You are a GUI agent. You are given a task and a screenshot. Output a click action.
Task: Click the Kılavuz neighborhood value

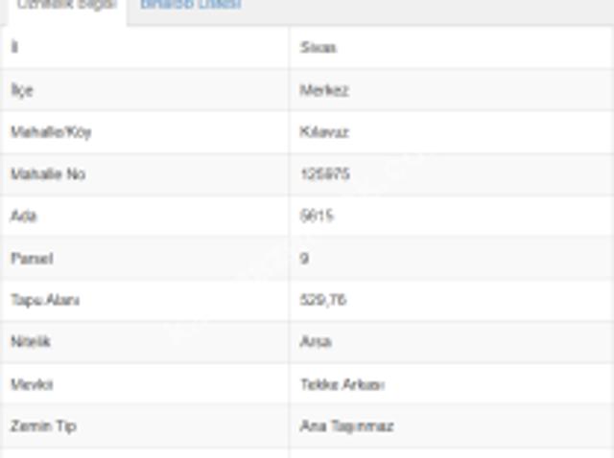323,132
